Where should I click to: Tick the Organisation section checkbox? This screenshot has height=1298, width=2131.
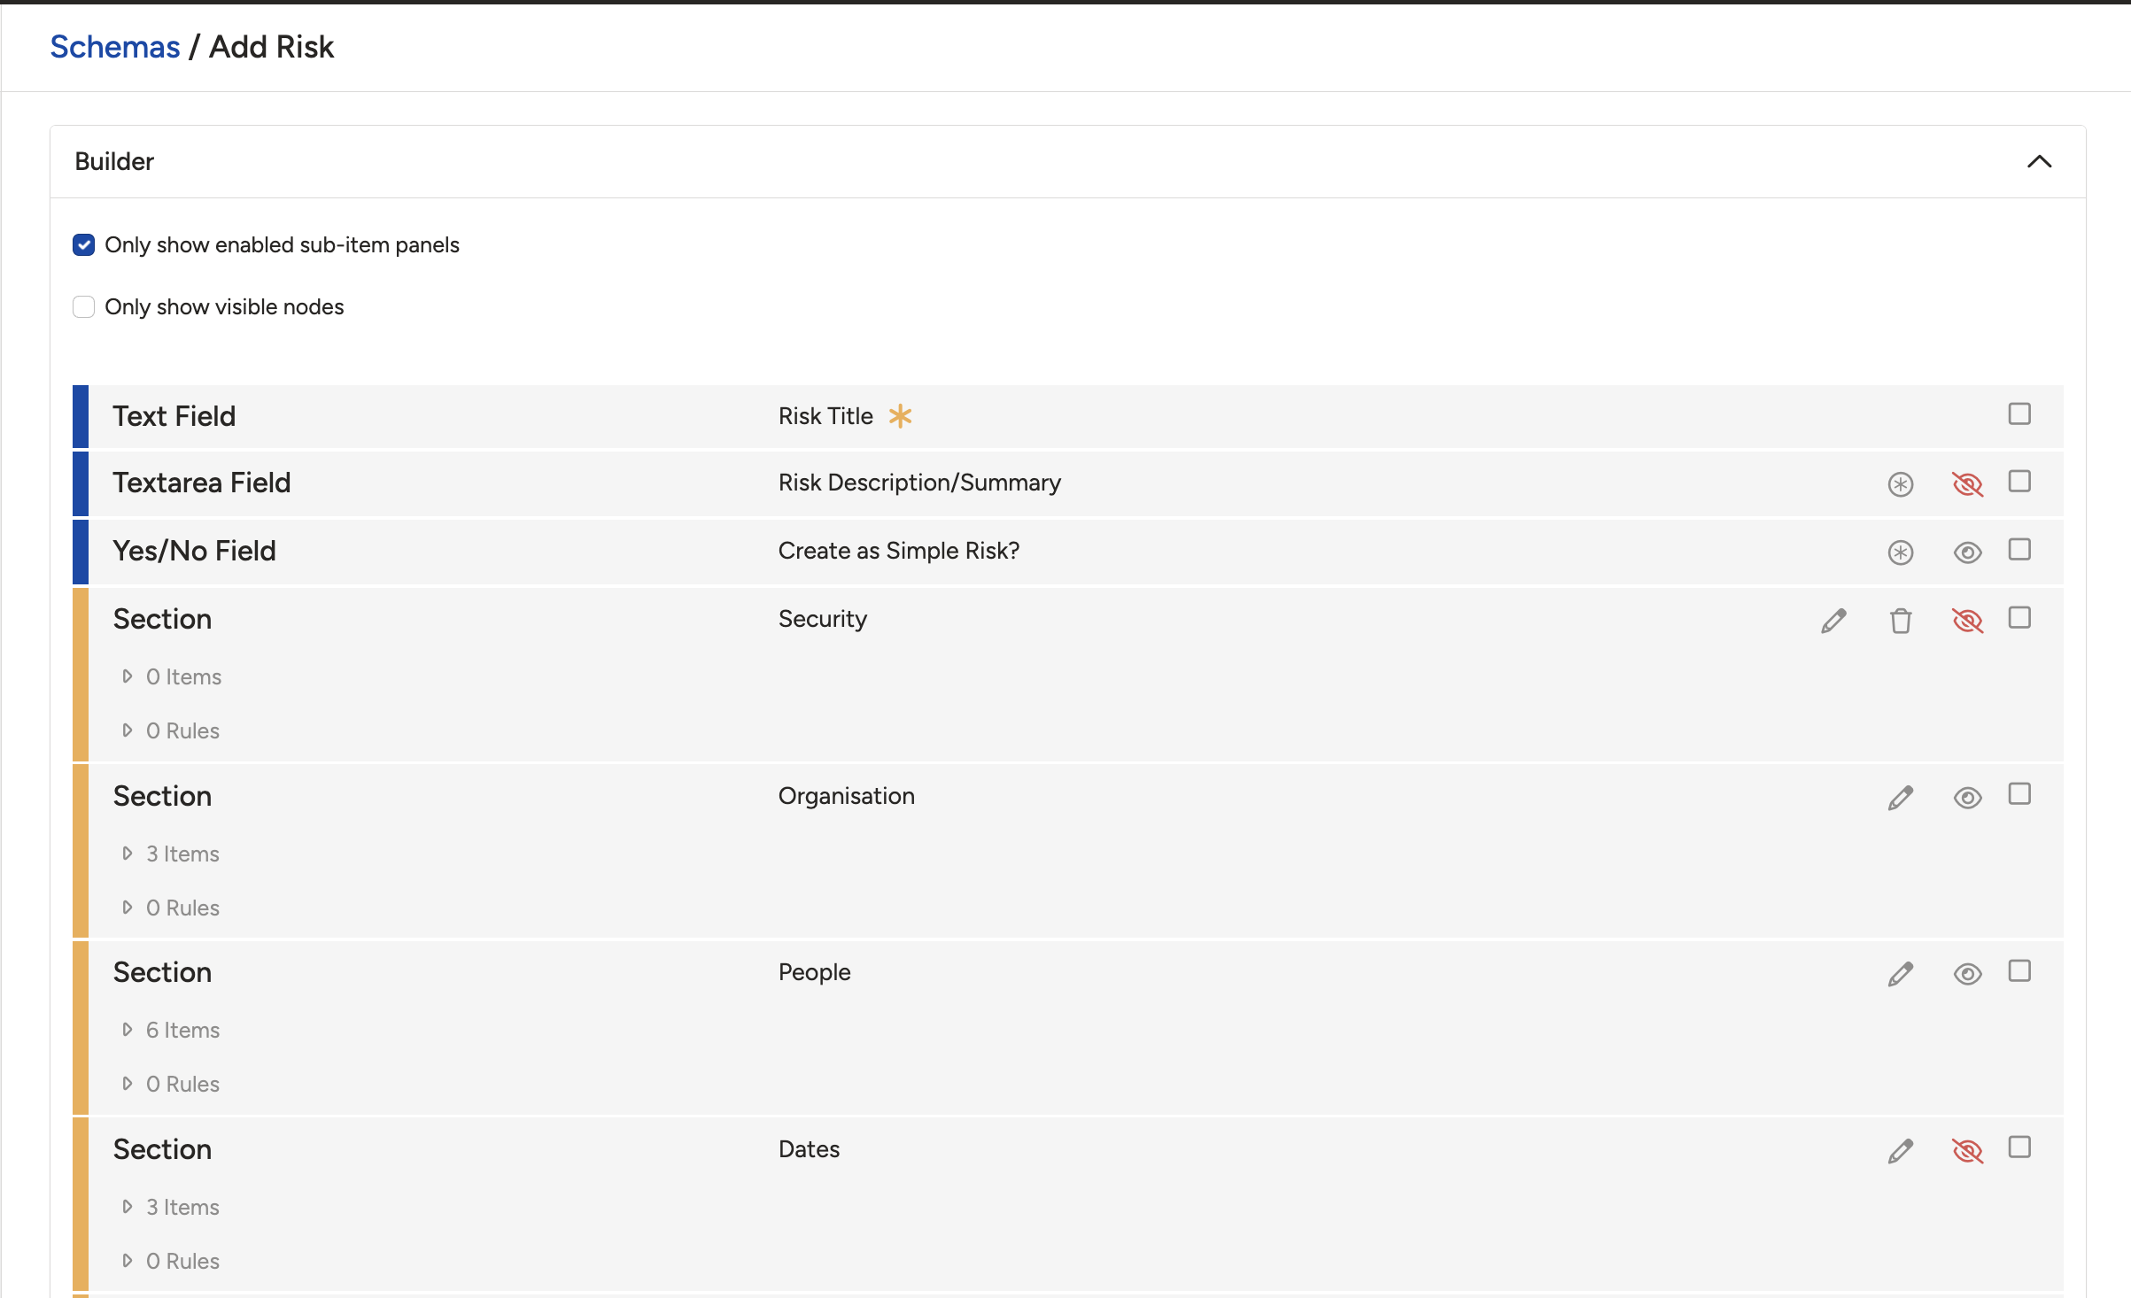(2019, 793)
